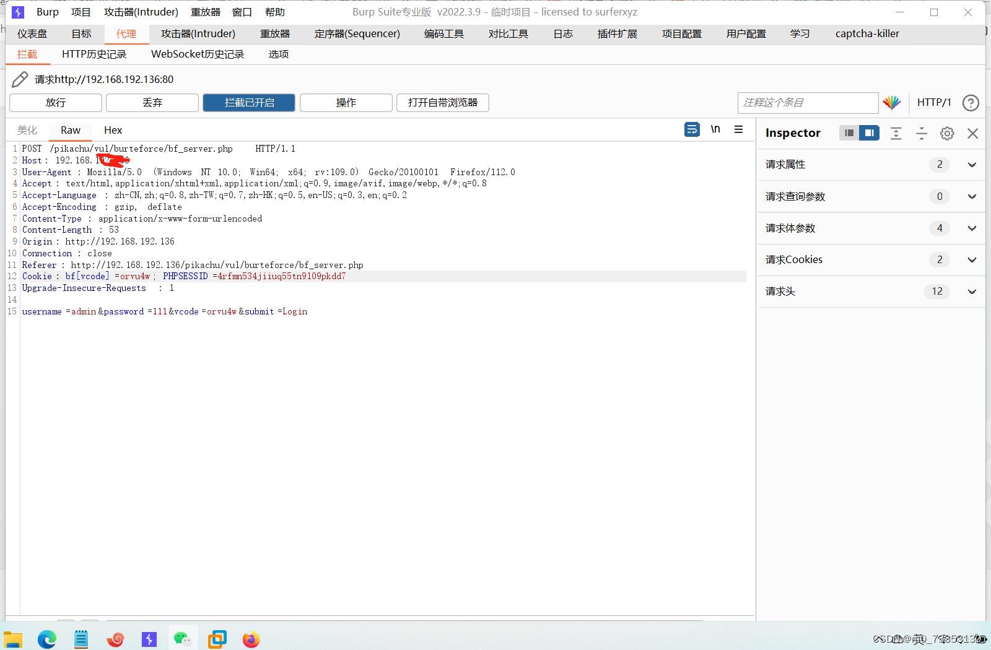The width and height of the screenshot is (991, 650).
Task: Open VMware-style boxes icon in taskbar
Action: (217, 639)
